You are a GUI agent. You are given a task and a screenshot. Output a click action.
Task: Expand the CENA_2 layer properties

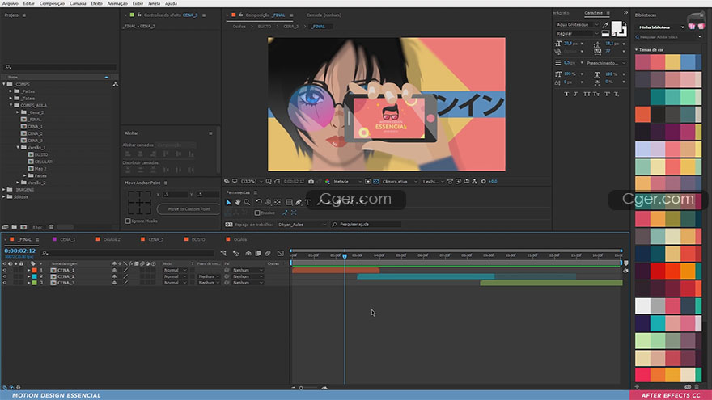tap(29, 276)
